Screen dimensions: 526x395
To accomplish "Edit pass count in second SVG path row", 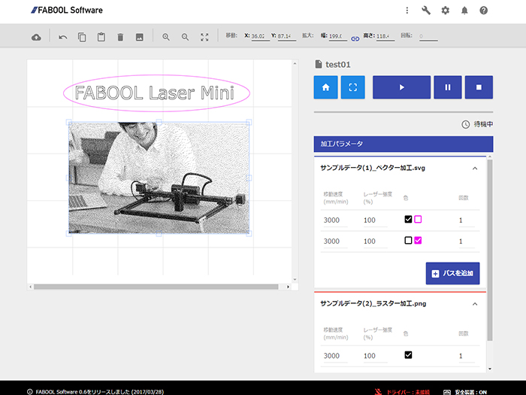I will point(467,242).
